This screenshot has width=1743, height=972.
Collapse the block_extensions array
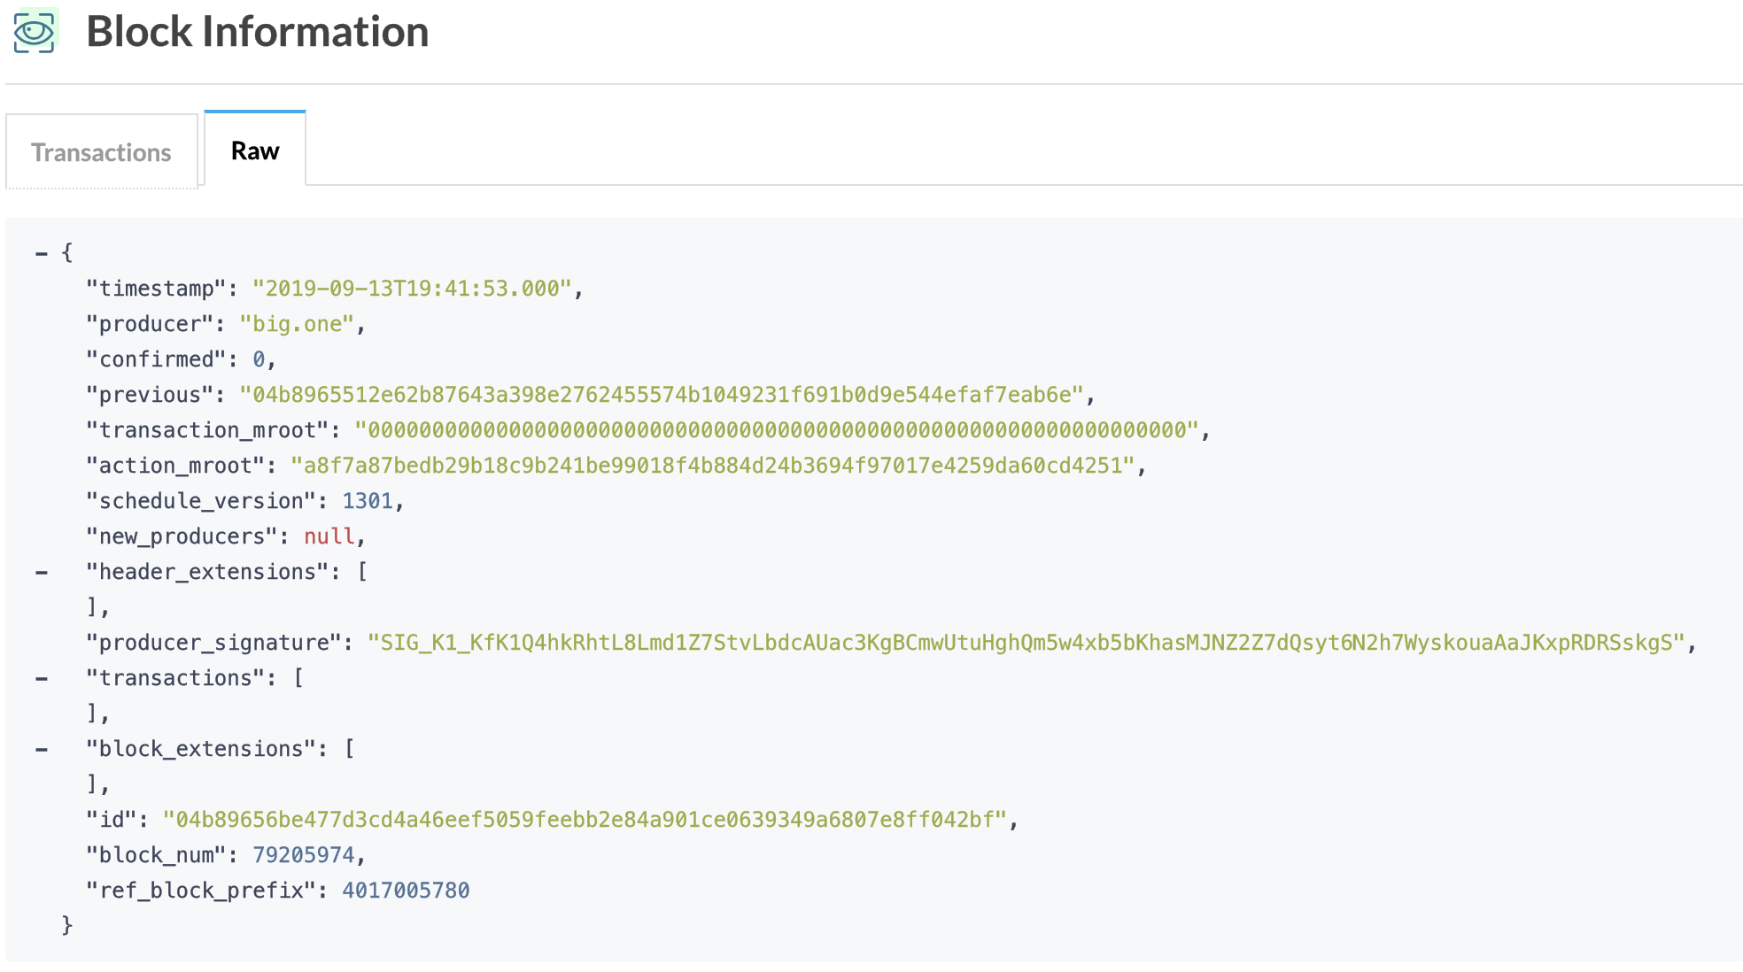[x=41, y=749]
